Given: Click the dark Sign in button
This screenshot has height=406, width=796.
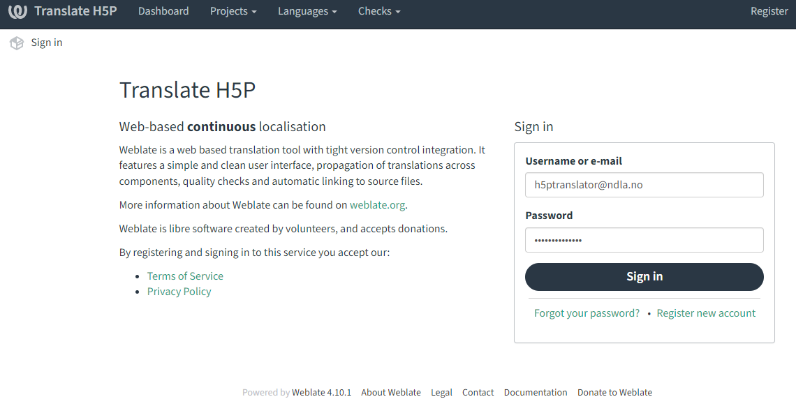Looking at the screenshot, I should click(644, 277).
